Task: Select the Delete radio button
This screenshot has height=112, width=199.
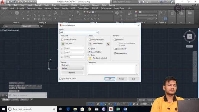Action: click(x=89, y=55)
